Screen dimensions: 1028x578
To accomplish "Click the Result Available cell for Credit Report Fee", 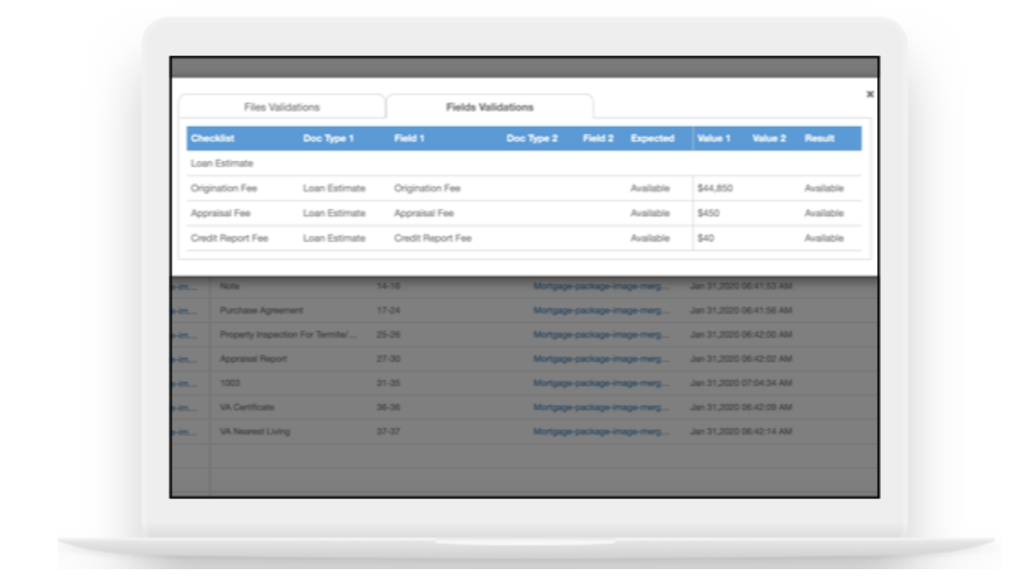I will 824,238.
